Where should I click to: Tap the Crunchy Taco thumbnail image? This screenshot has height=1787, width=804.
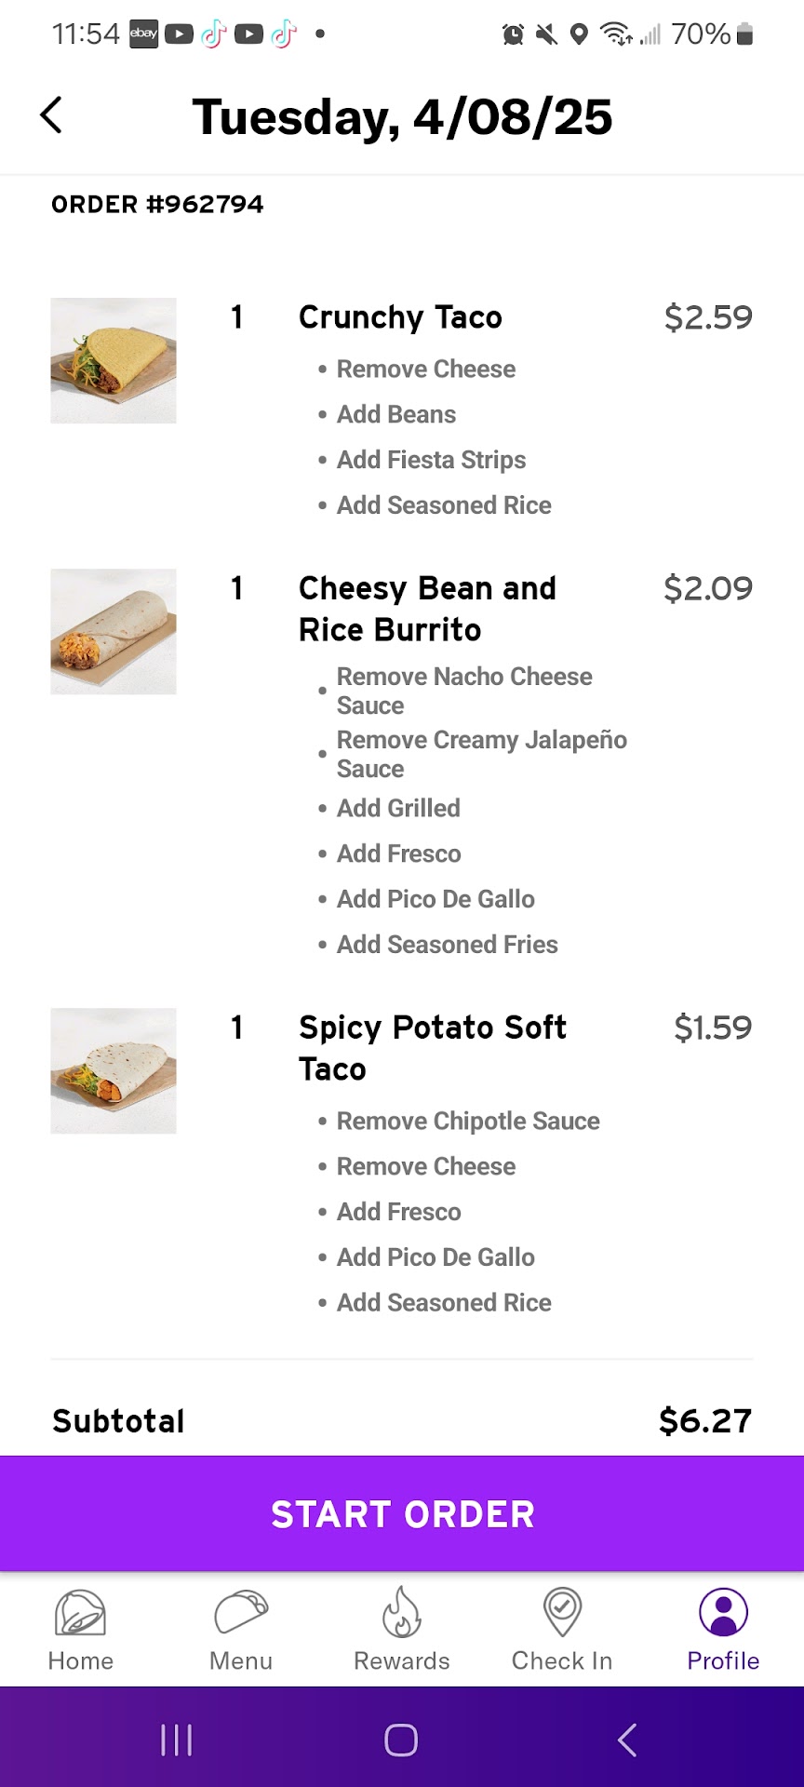[114, 361]
